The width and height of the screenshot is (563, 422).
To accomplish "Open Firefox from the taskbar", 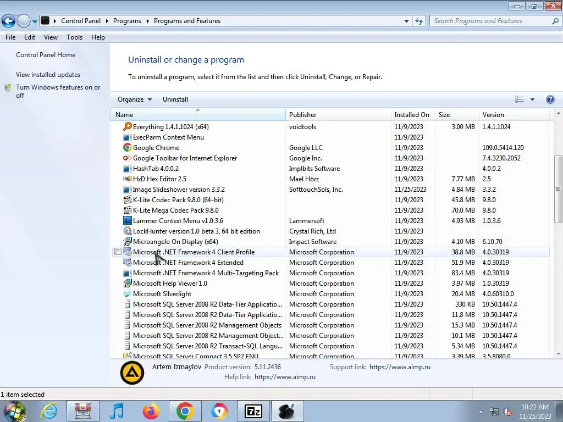I will click(x=151, y=411).
